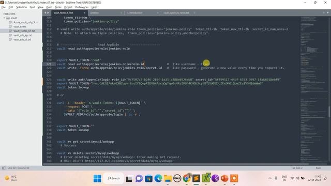331x186 pixels.
Task: Click the Line 321 Column status text
Action: 18,168
